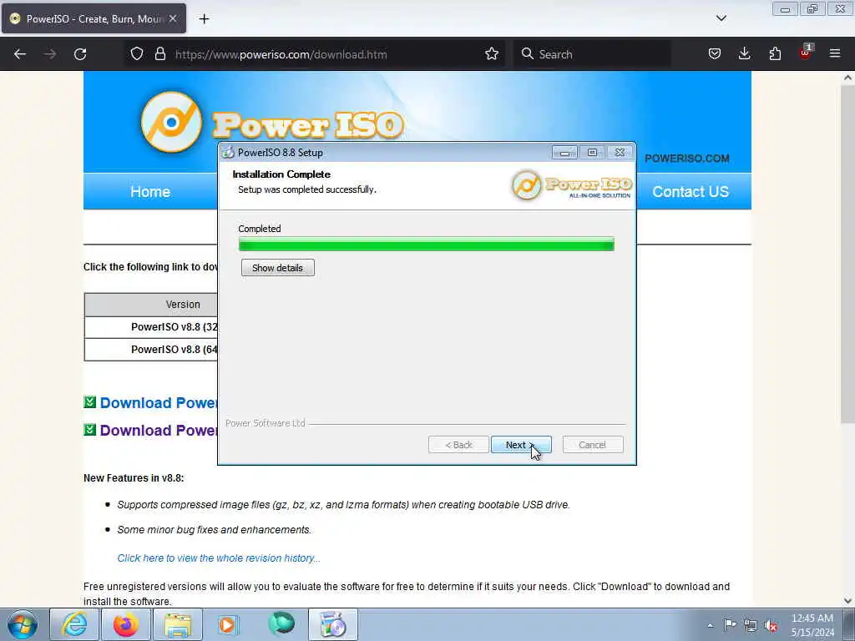Screen dimensions: 855x641
Task: Open the Firefox downloads panel icon
Action: coord(744,54)
